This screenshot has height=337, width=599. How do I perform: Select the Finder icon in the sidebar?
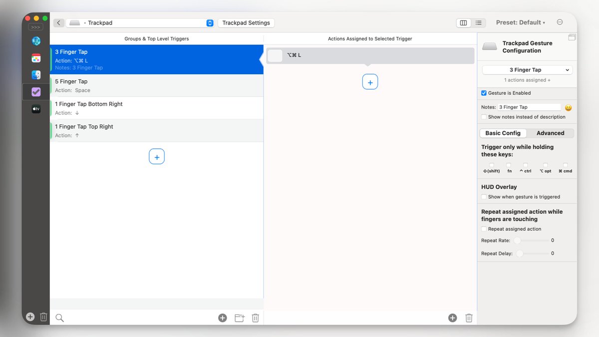coord(36,75)
